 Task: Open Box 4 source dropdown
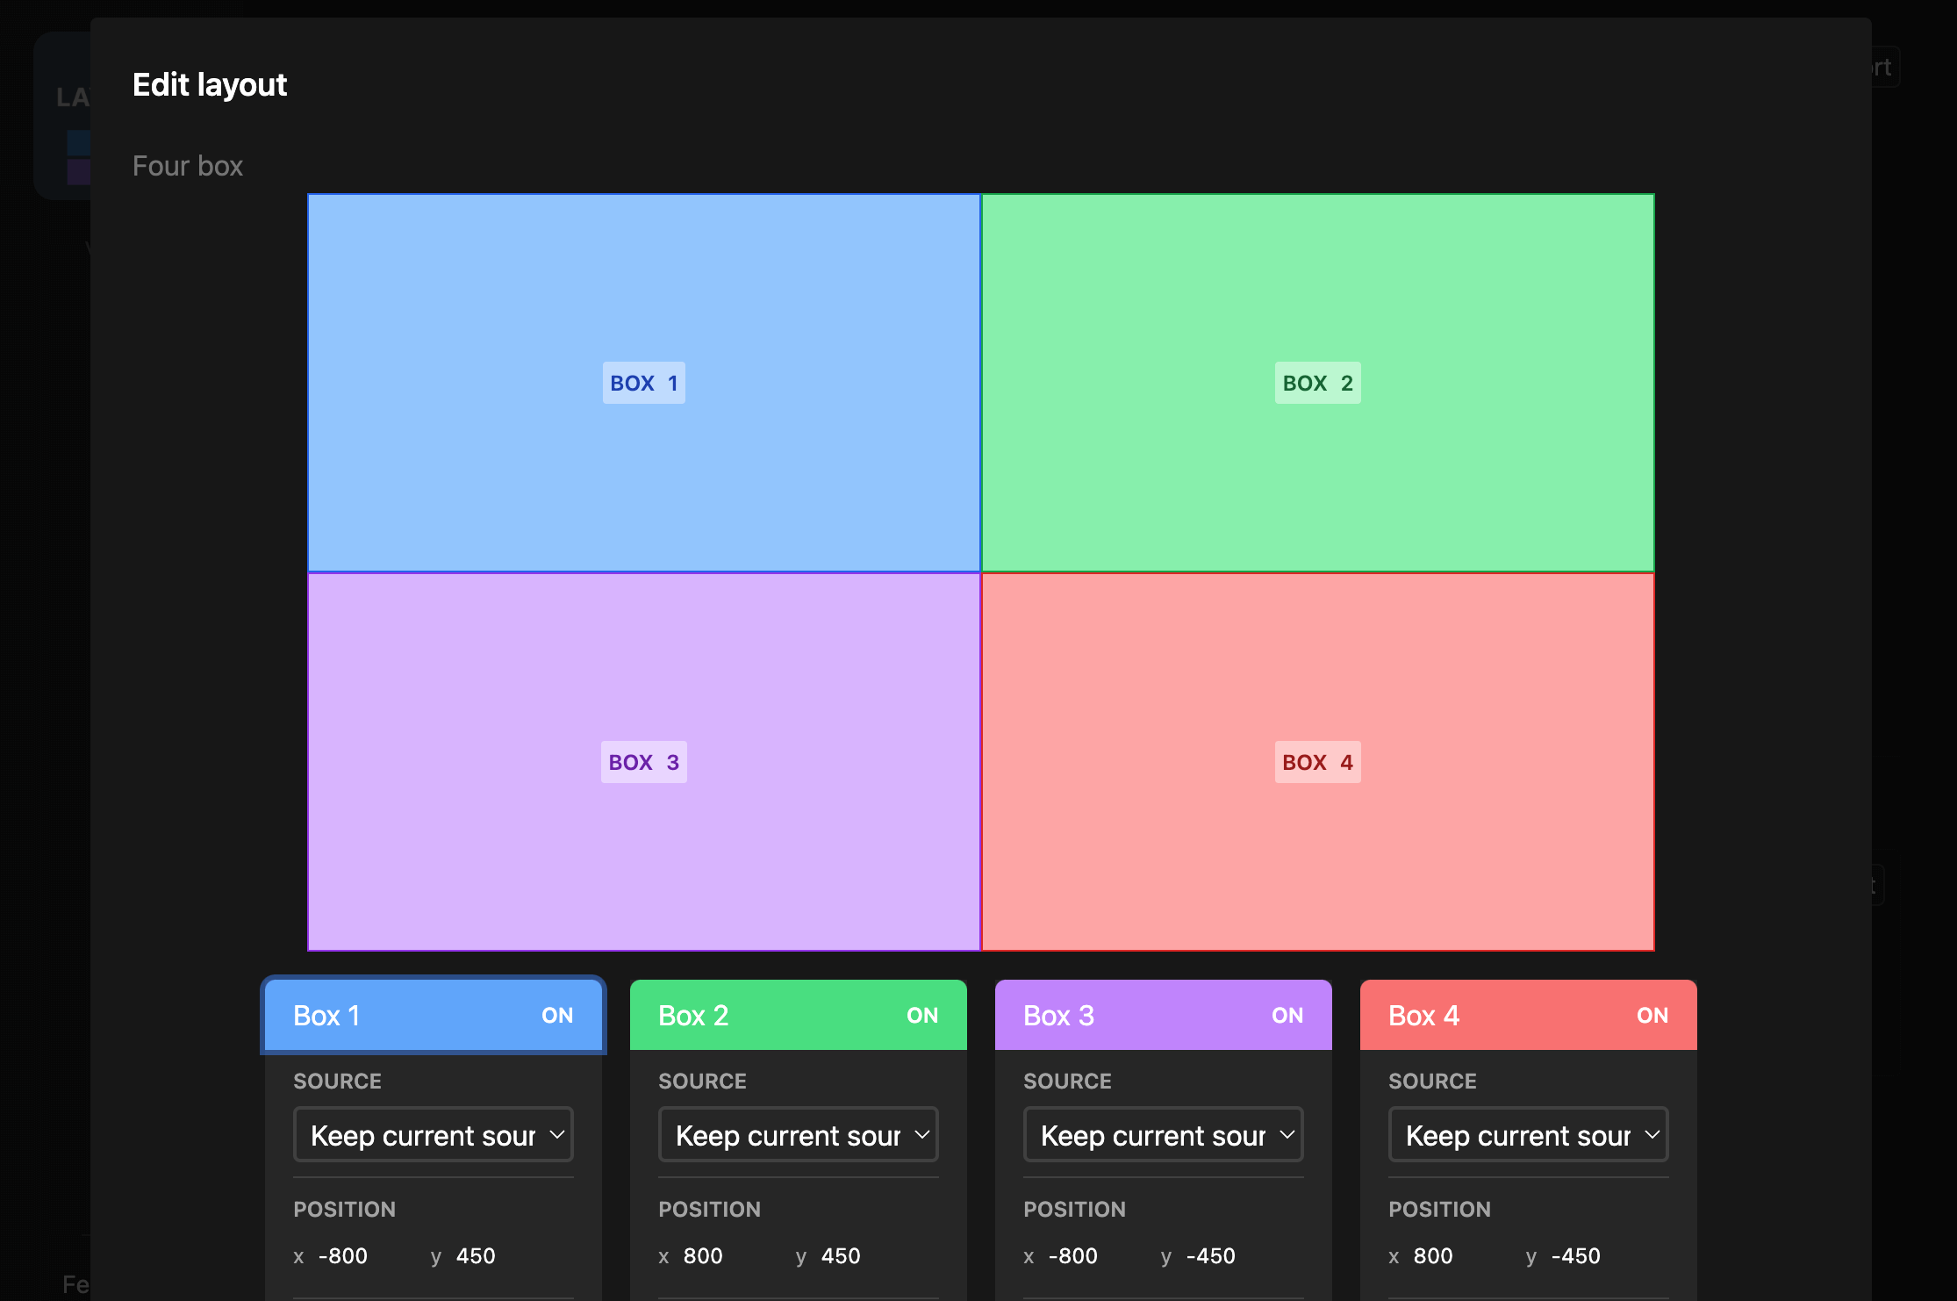pos(1529,1135)
